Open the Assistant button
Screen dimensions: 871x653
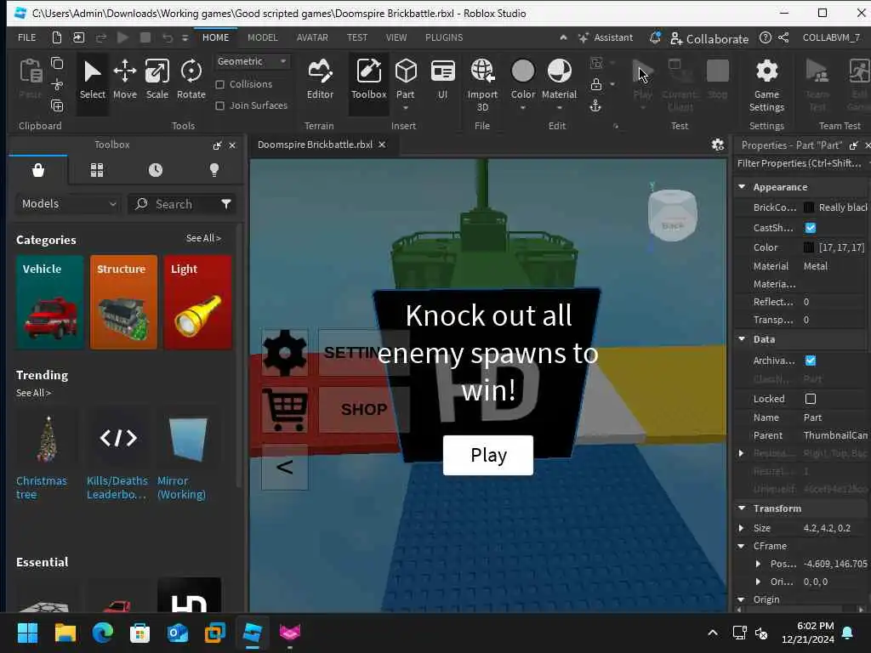coord(606,37)
